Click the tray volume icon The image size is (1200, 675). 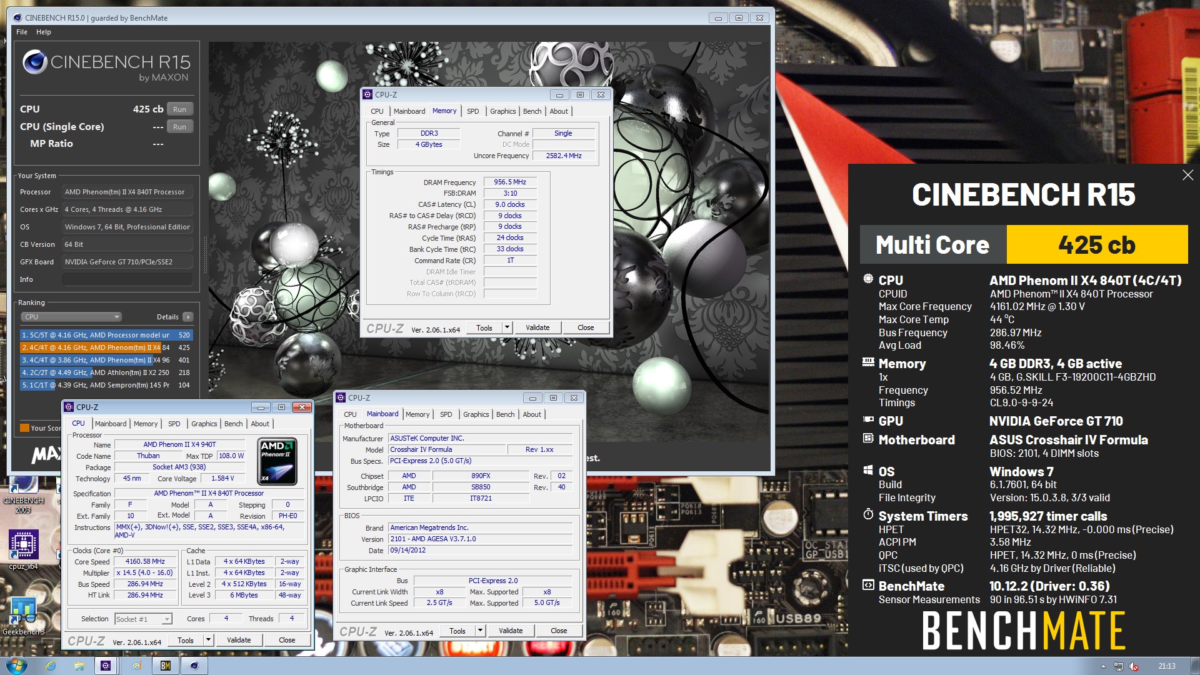point(1134,666)
